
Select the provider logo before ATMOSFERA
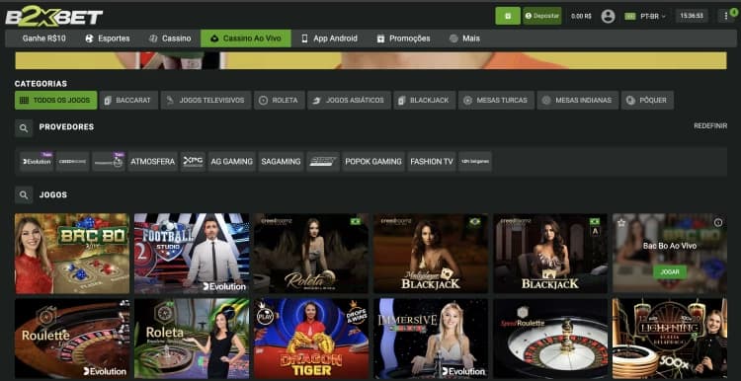[109, 162]
